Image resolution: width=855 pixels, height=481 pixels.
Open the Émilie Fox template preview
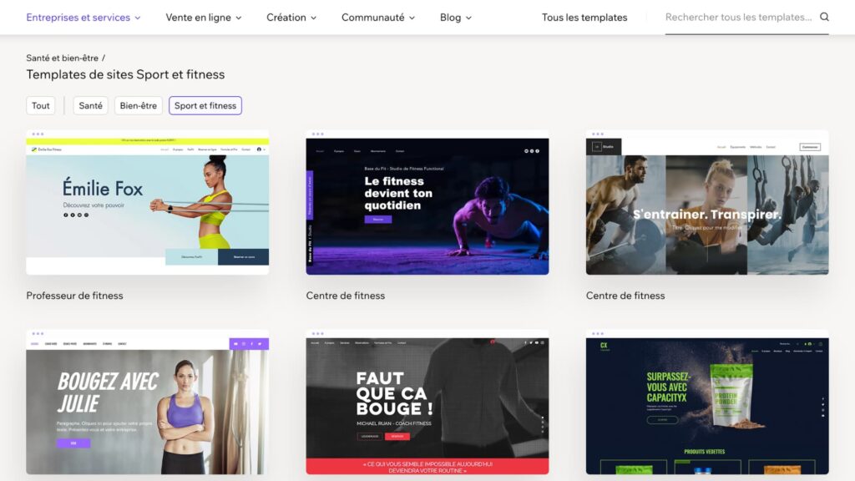[x=147, y=202]
